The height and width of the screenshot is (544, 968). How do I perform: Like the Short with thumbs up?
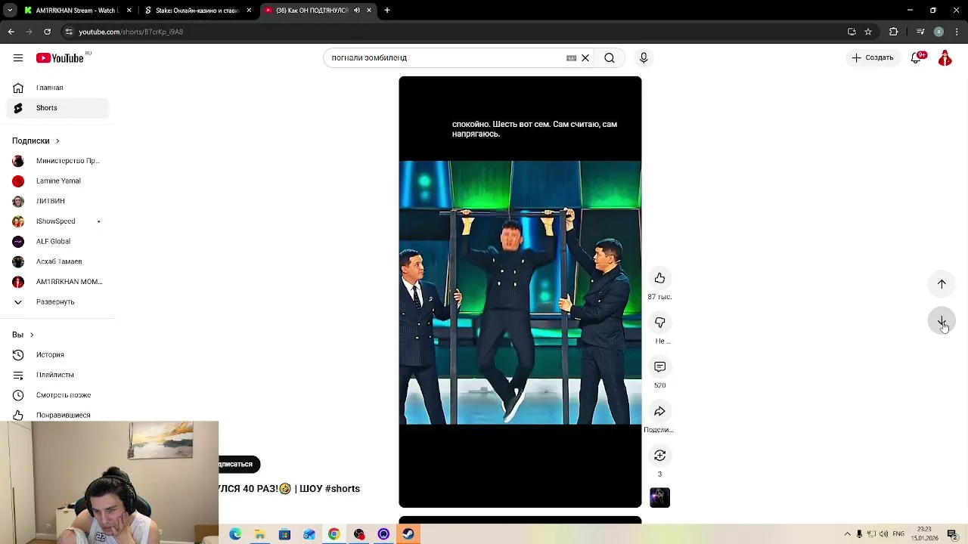pos(660,278)
